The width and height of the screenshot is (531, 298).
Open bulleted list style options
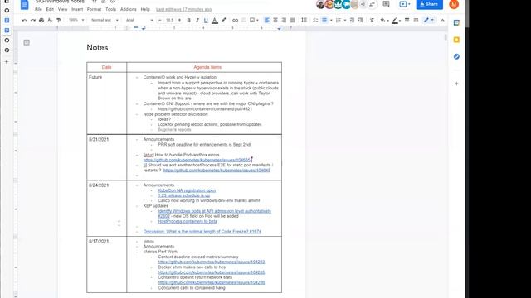(331, 20)
